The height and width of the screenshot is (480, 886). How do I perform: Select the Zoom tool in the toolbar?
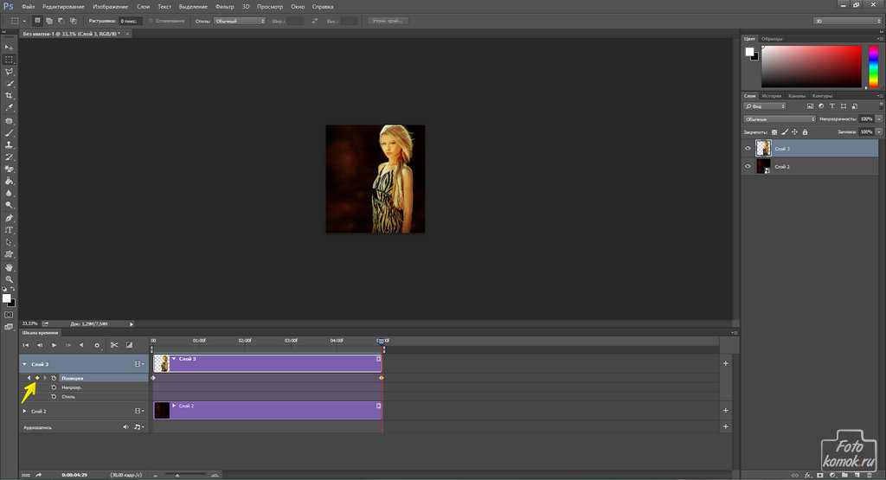(9, 279)
